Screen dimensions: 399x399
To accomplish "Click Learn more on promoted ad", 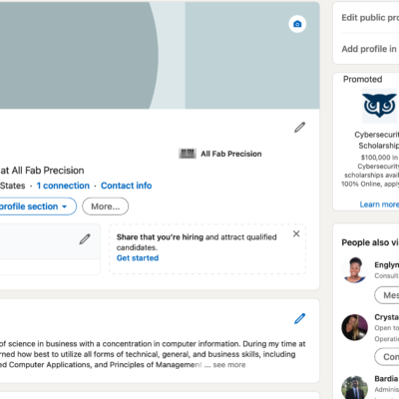I will tap(379, 204).
